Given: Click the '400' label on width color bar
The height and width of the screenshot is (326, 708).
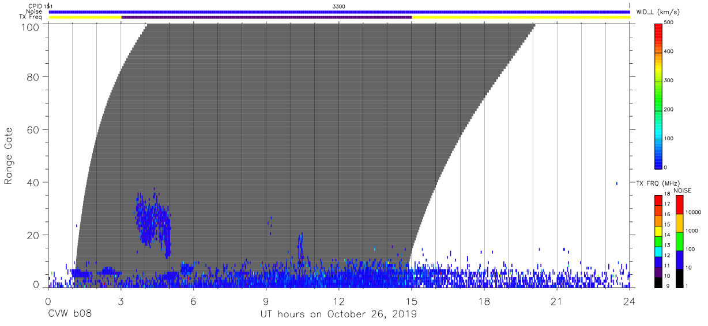Looking at the screenshot, I should 669,52.
